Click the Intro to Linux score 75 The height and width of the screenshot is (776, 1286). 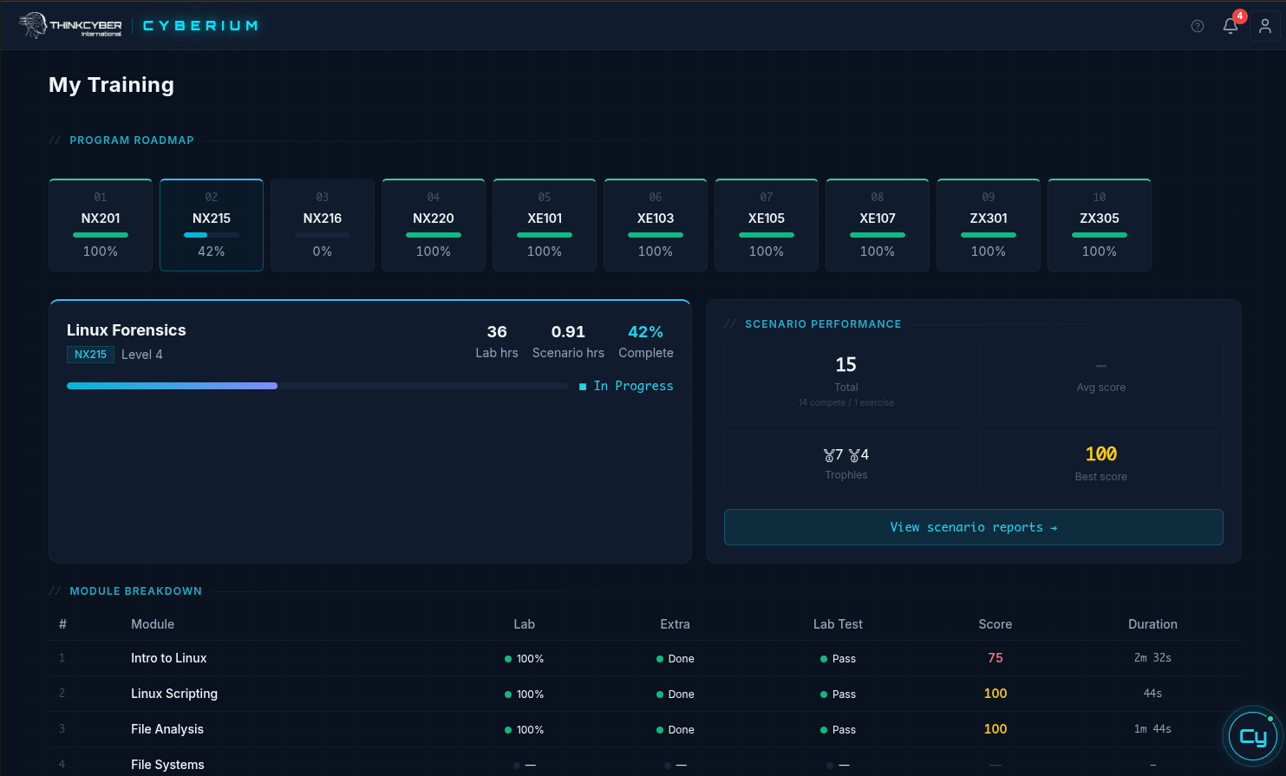996,658
